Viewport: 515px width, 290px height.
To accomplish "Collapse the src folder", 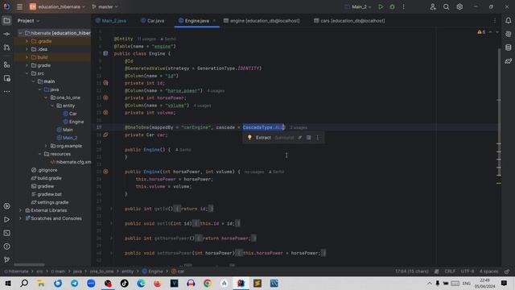I will 27,73.
